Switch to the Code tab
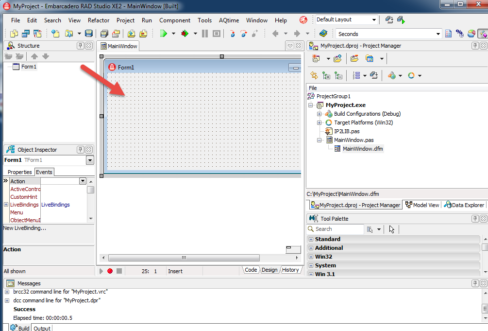488x331 pixels. pos(251,270)
